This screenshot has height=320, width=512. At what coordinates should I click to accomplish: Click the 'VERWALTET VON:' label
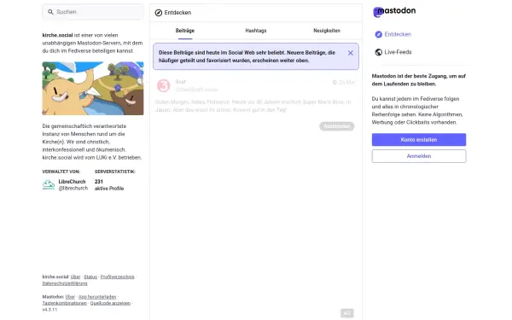coord(61,172)
